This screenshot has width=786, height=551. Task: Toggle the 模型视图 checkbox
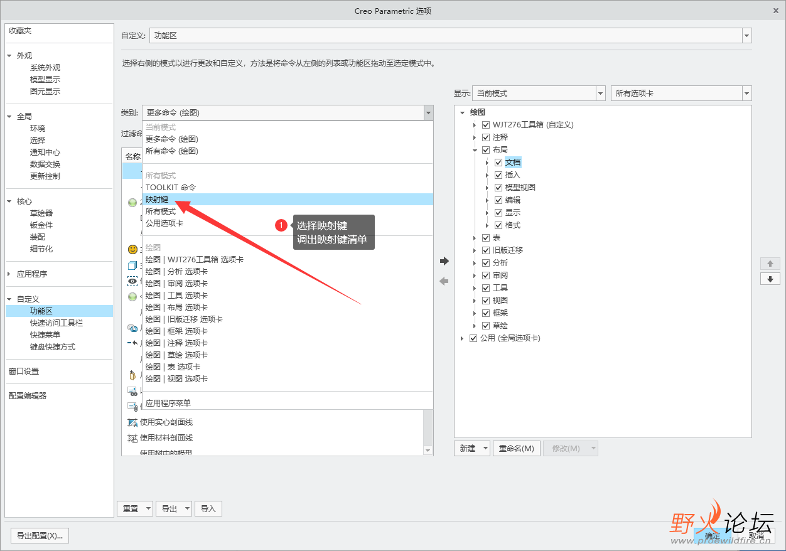click(x=498, y=188)
